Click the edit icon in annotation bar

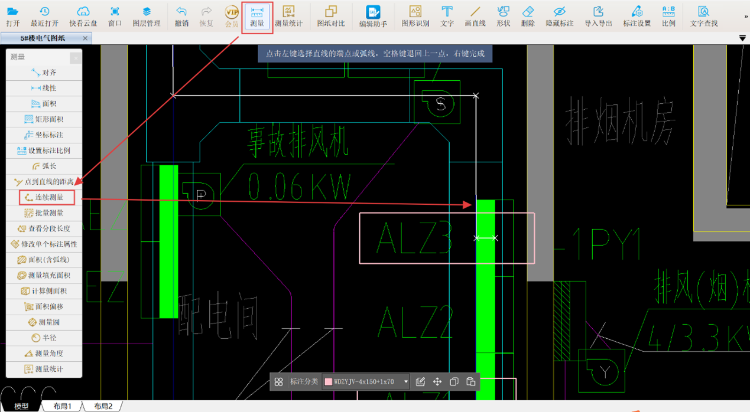420,382
